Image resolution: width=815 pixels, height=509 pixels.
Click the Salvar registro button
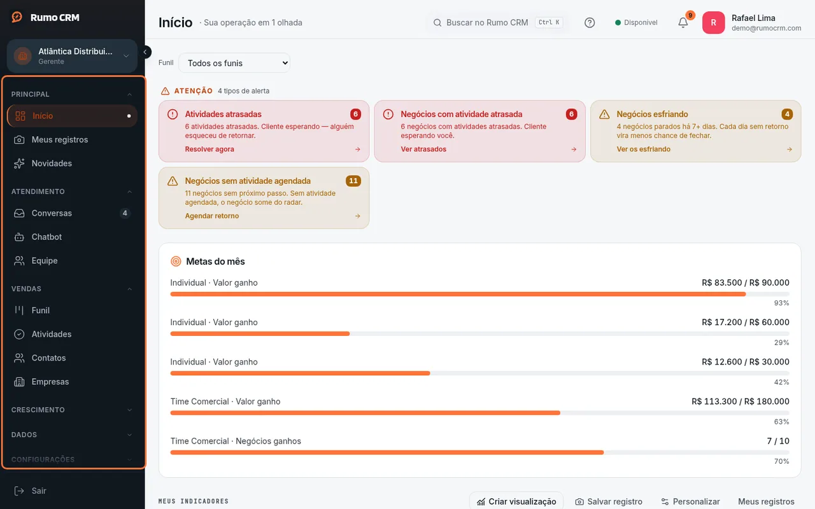point(609,501)
